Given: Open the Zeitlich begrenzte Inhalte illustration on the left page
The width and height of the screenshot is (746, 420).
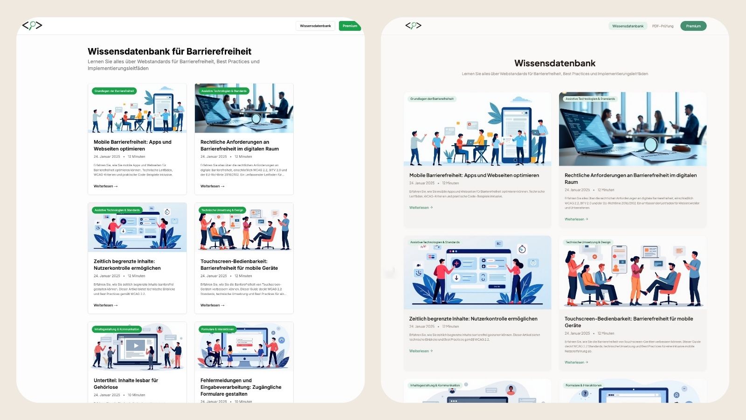Looking at the screenshot, I should (137, 227).
